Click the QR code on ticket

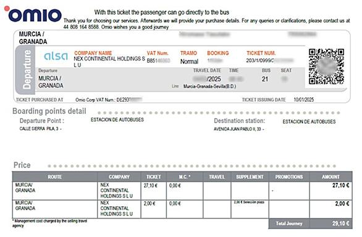coord(326,66)
